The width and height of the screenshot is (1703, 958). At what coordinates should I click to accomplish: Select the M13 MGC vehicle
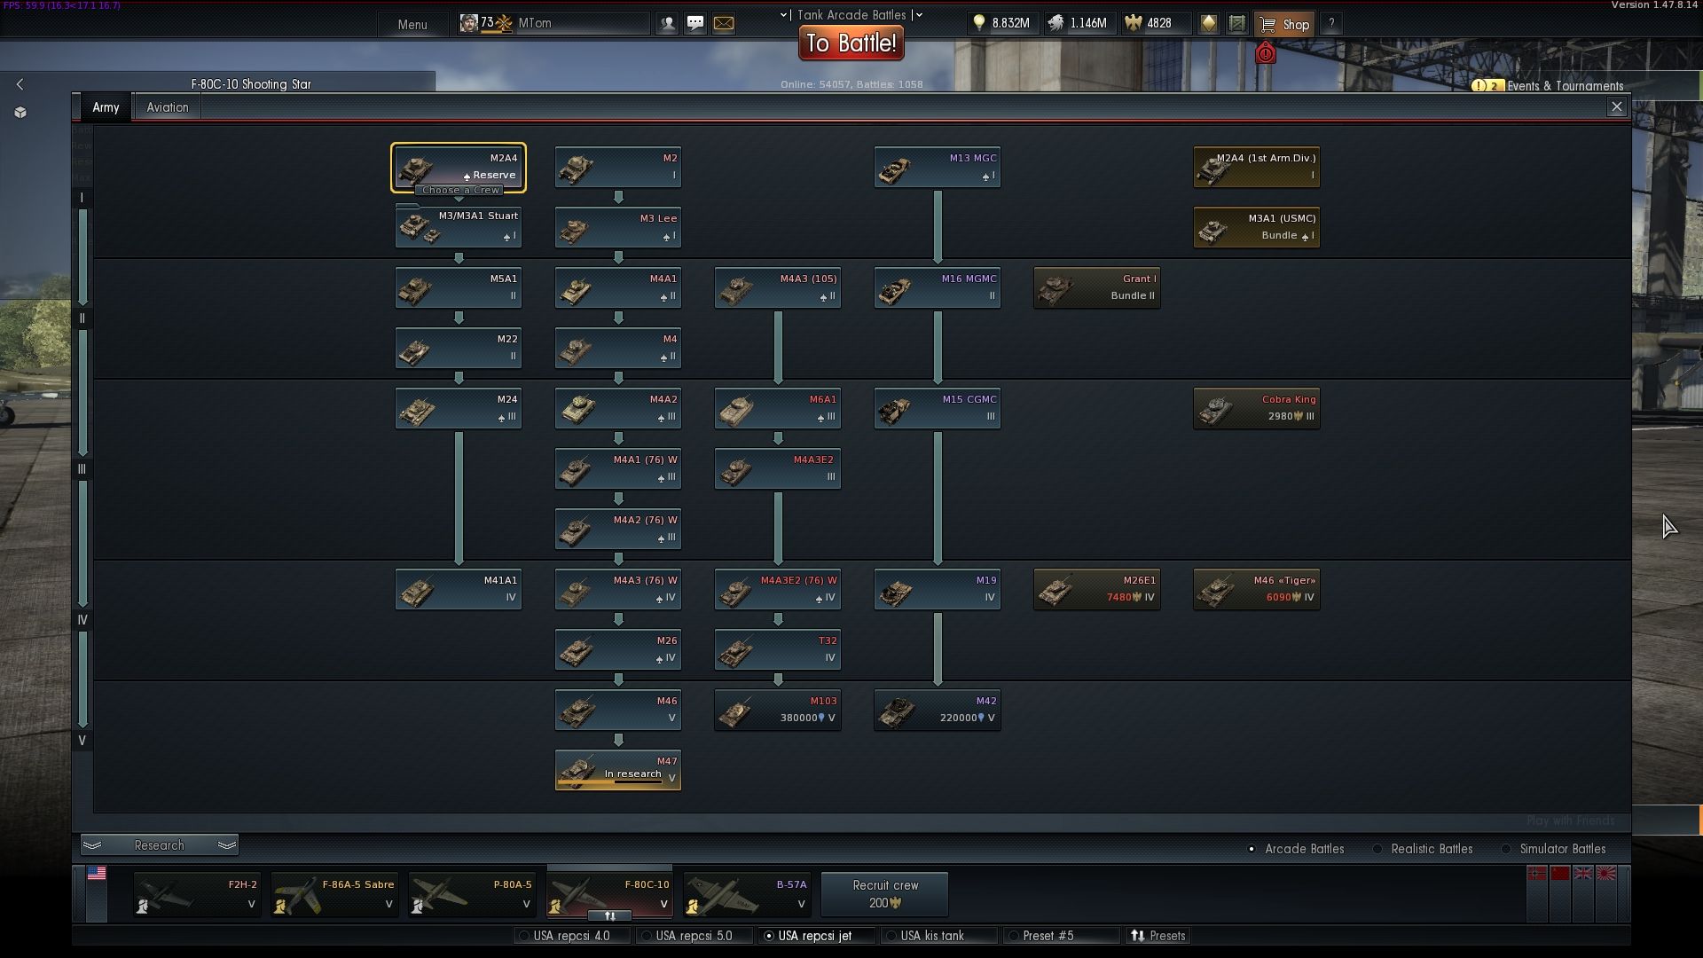[x=938, y=167]
